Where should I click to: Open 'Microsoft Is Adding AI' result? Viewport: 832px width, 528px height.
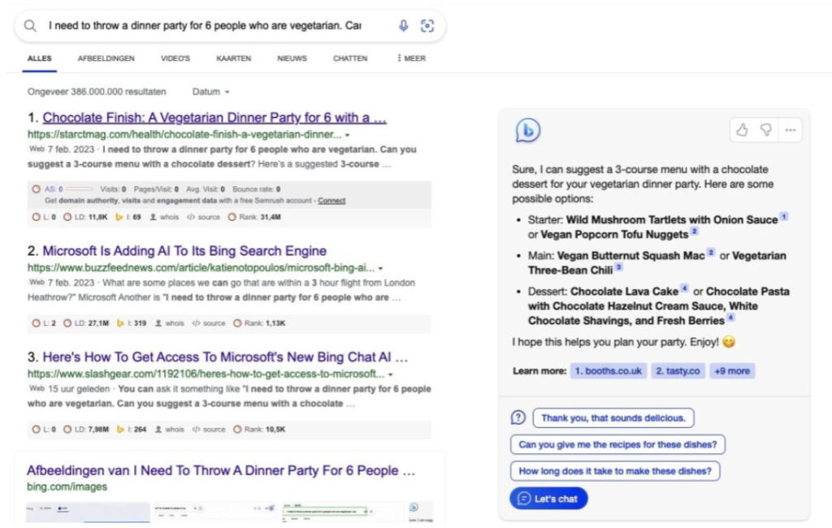tap(184, 250)
